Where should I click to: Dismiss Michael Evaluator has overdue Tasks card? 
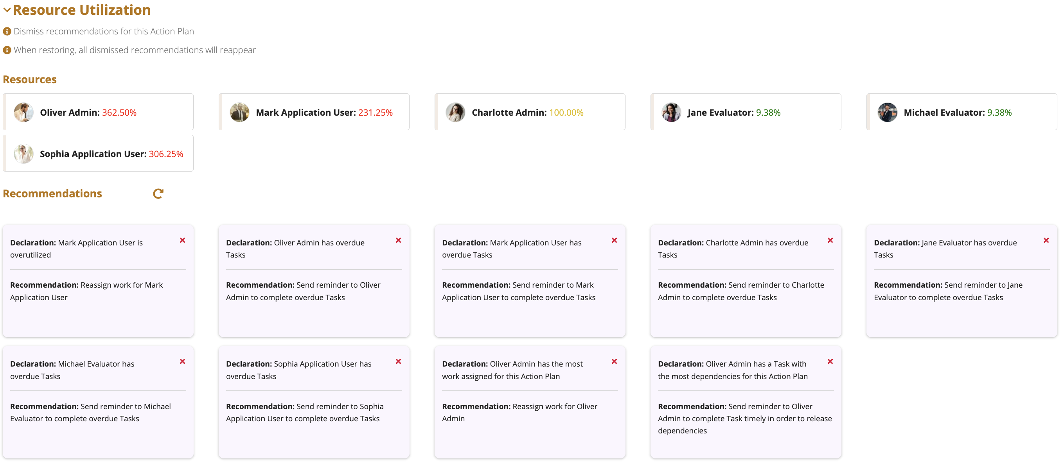(183, 361)
